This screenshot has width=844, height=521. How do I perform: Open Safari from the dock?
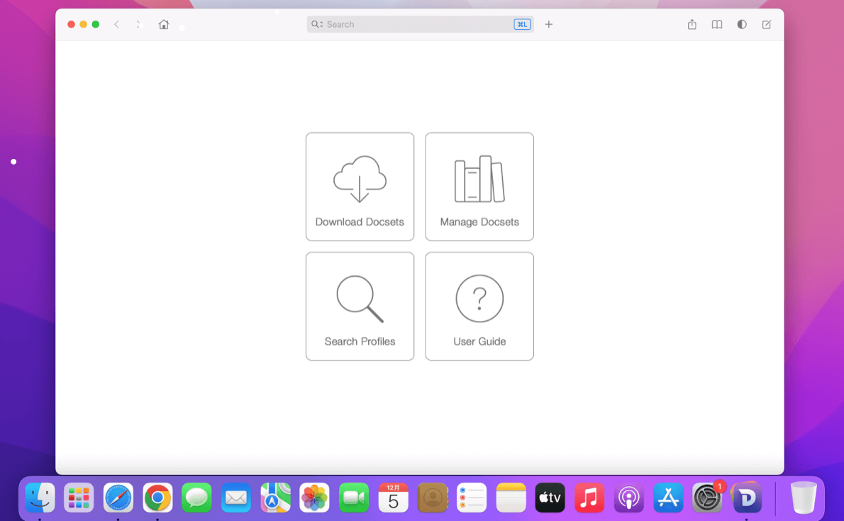[x=118, y=498]
